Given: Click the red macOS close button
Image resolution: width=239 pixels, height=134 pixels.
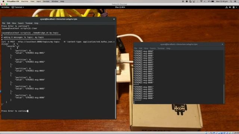Looking at the screenshot, I should 1,4.
